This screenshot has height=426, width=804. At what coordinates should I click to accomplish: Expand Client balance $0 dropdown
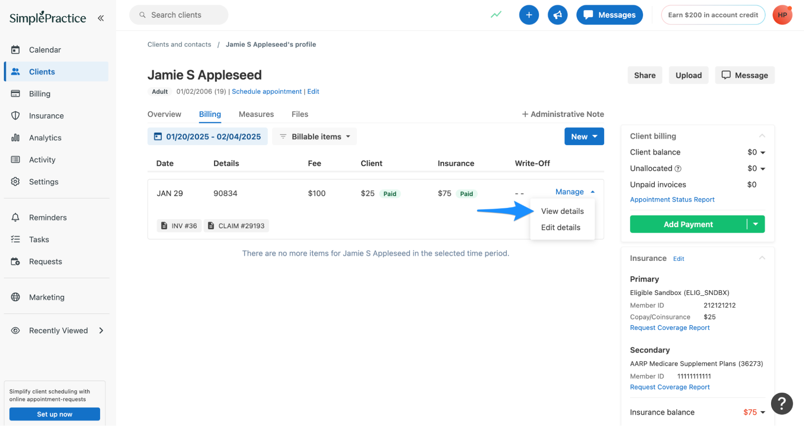756,152
